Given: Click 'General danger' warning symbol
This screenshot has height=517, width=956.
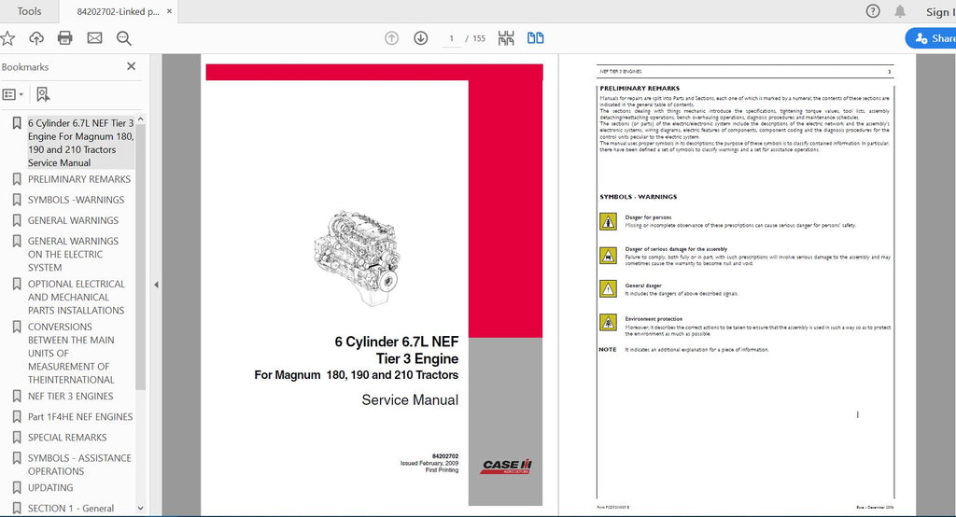Looking at the screenshot, I should click(608, 289).
